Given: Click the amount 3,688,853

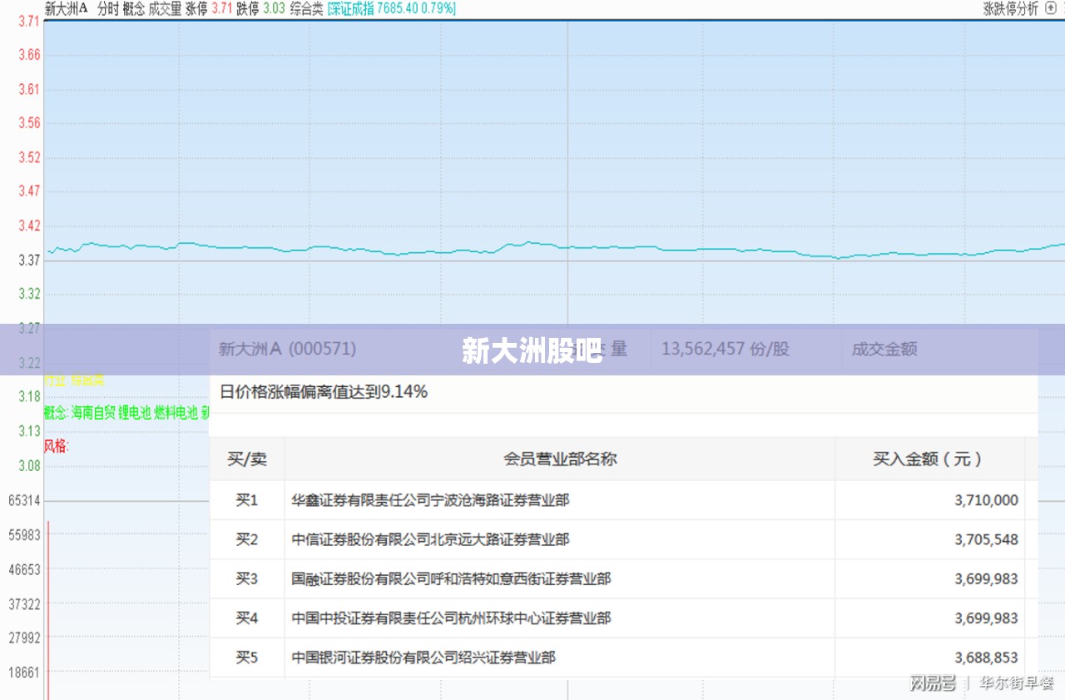Looking at the screenshot, I should click(986, 658).
